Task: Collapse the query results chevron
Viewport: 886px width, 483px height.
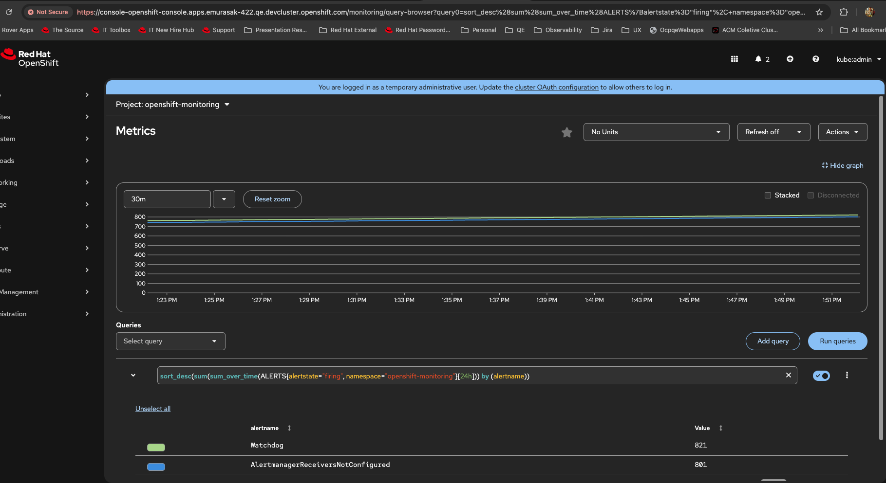Action: point(133,375)
